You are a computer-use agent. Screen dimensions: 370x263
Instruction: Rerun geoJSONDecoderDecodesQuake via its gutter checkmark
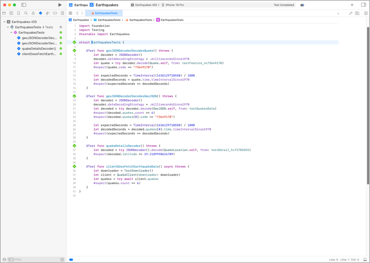[x=74, y=51]
